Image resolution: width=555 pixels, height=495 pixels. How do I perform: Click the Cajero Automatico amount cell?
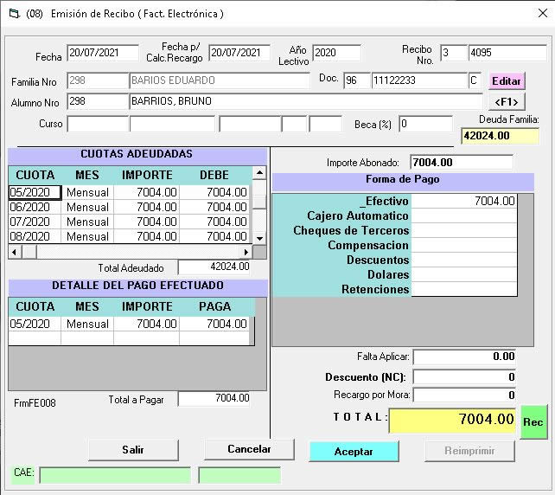coord(464,215)
